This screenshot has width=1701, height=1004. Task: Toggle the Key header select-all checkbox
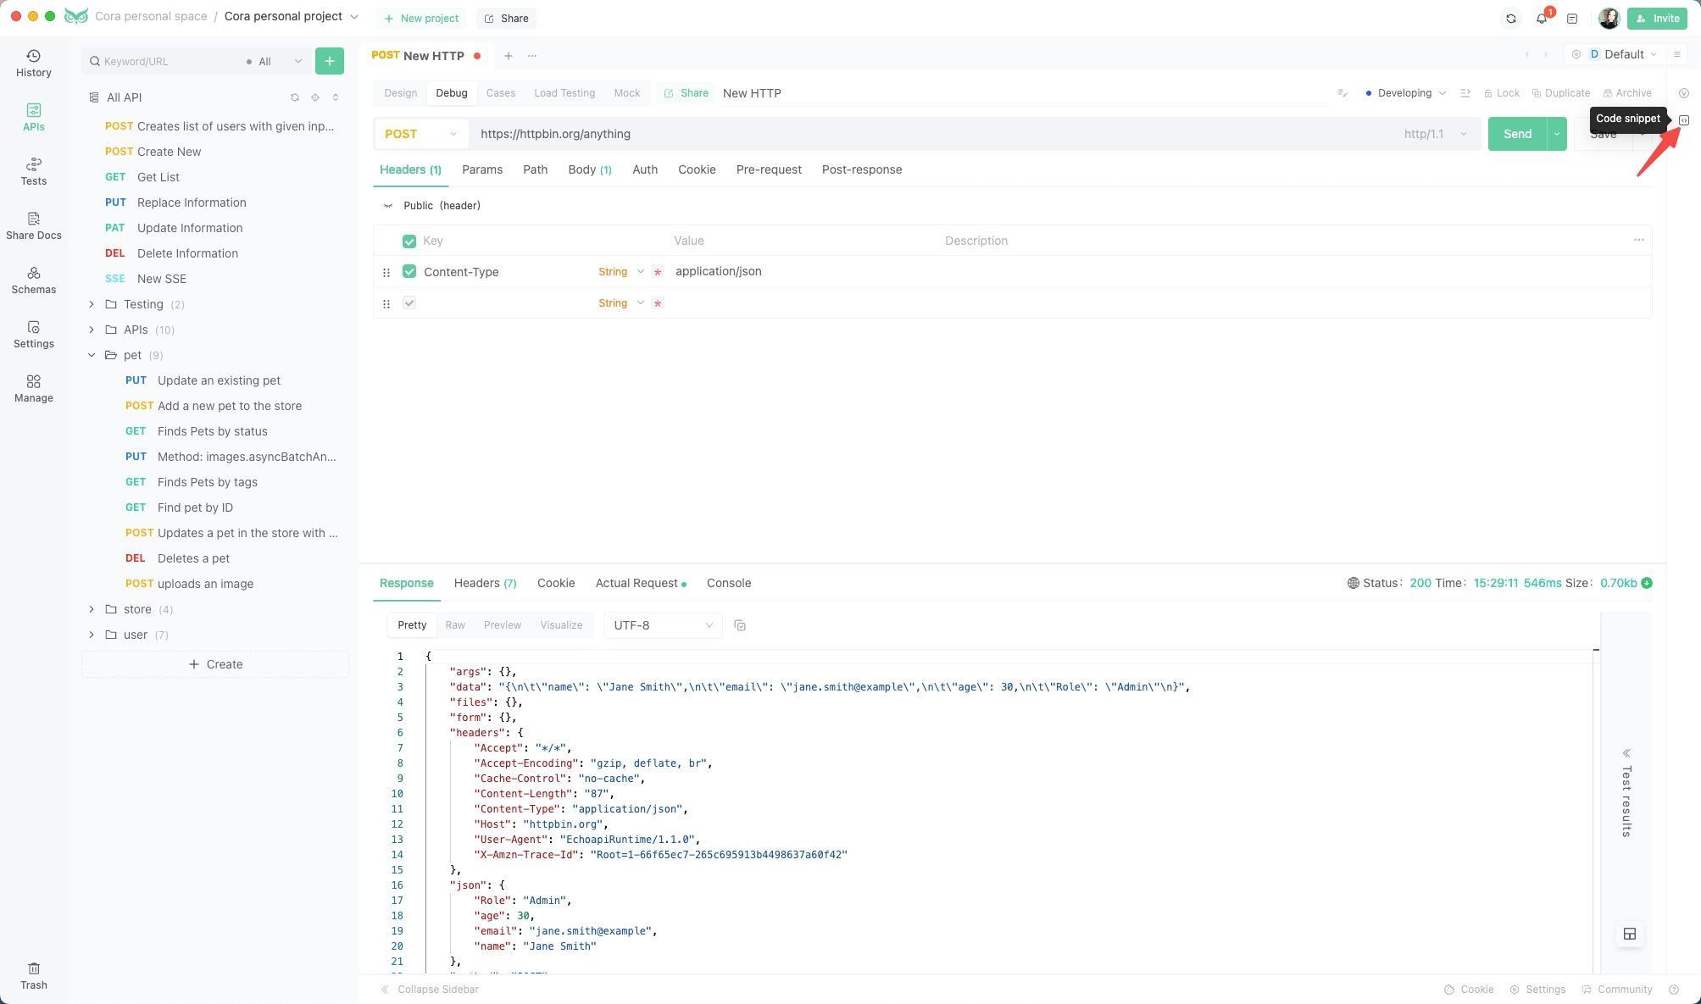pos(409,241)
